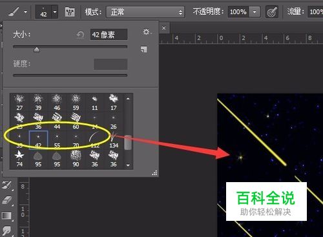
Task: Toggle the pressure for opacity icon
Action: 272,12
